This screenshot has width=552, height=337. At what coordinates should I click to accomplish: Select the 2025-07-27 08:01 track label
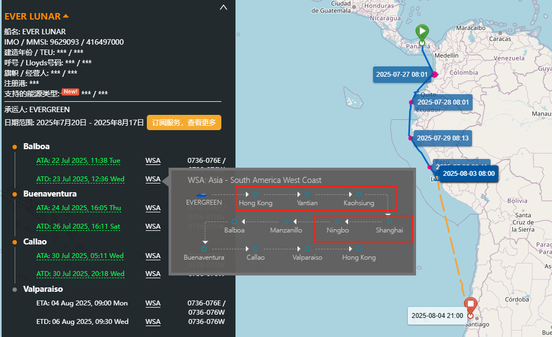point(402,75)
